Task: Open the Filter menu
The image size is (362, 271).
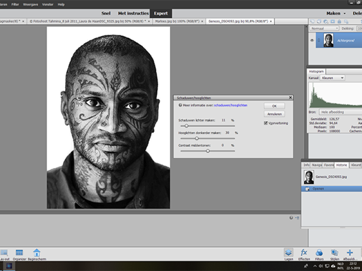Action: click(15, 4)
